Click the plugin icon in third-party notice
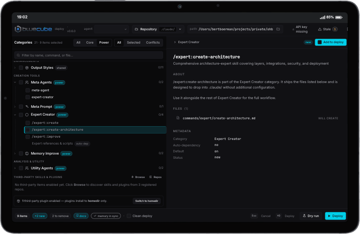 [x=18, y=201]
